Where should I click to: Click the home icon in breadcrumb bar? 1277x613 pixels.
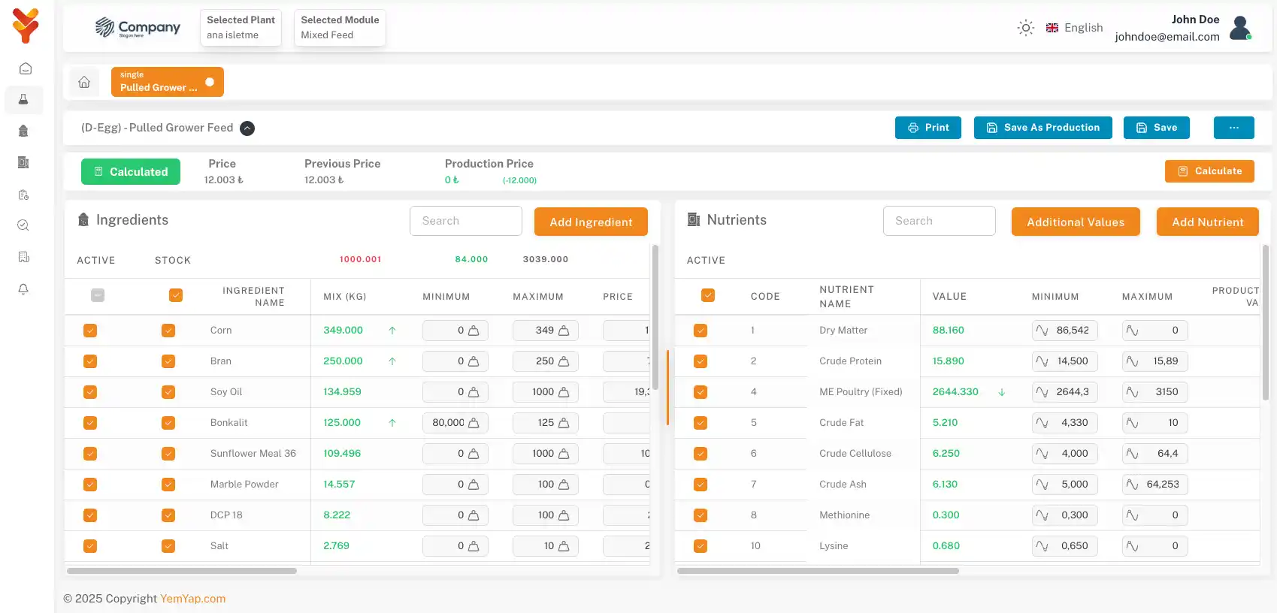pyautogui.click(x=84, y=82)
